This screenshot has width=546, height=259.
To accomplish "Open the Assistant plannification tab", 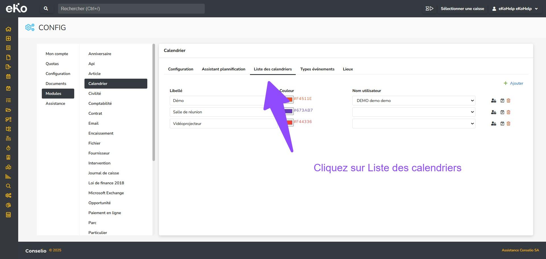I will 223,69.
